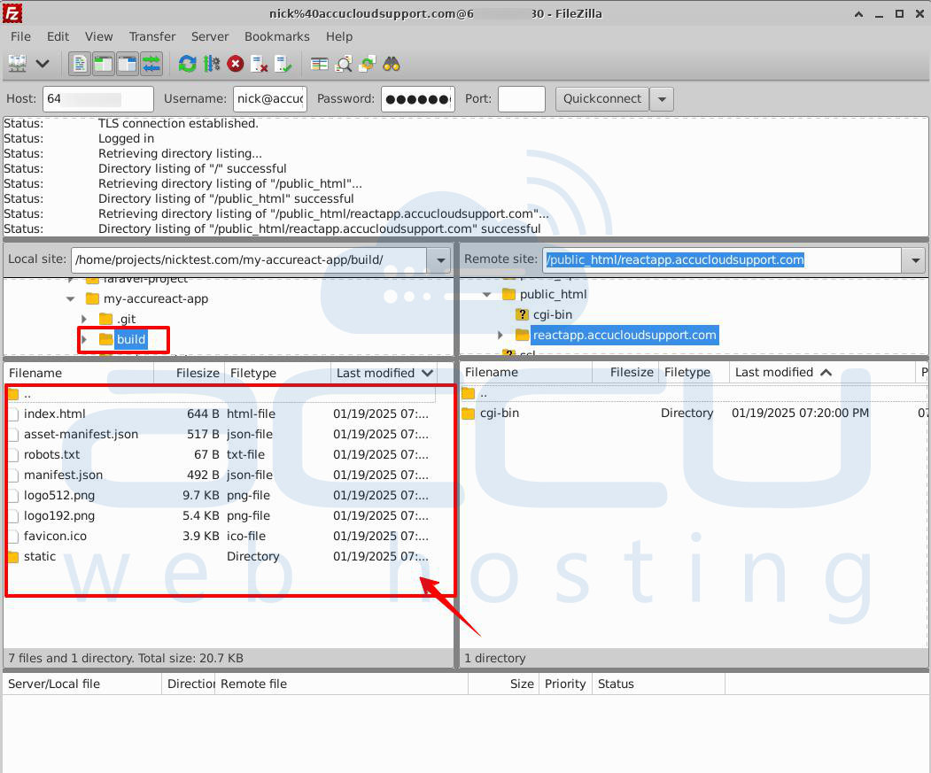Open the View menu
The image size is (931, 773).
click(x=98, y=37)
